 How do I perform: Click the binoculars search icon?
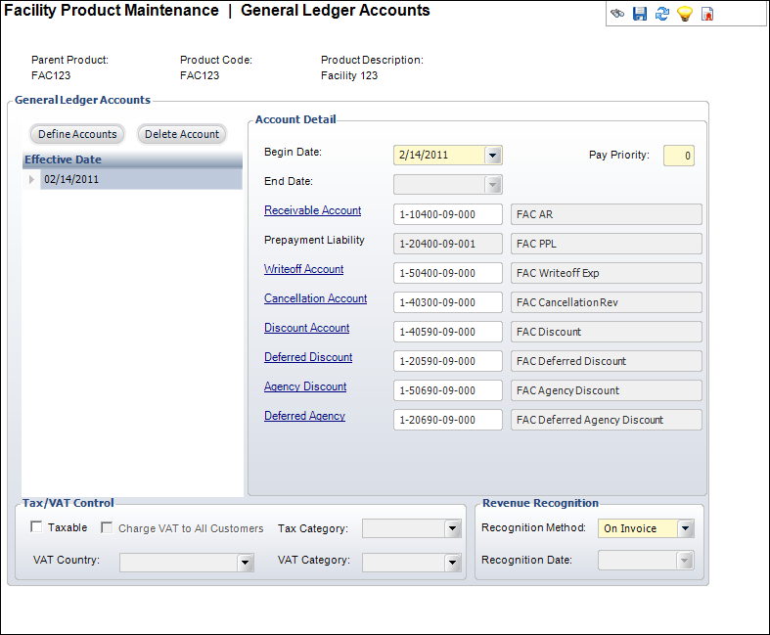click(x=617, y=14)
